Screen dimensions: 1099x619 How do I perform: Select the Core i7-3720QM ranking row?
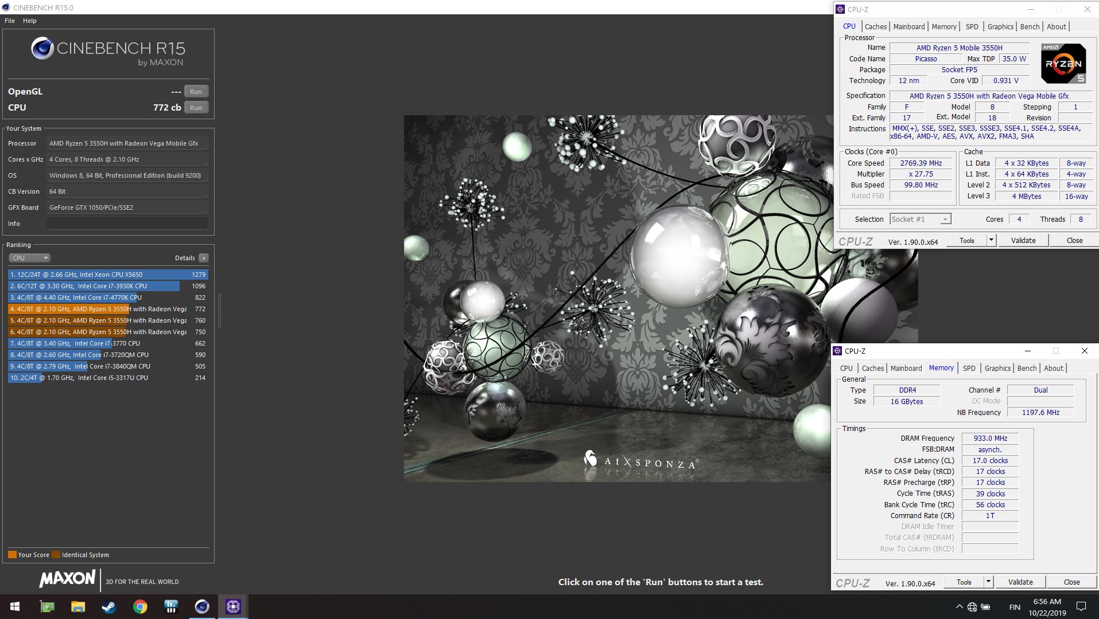click(x=108, y=355)
